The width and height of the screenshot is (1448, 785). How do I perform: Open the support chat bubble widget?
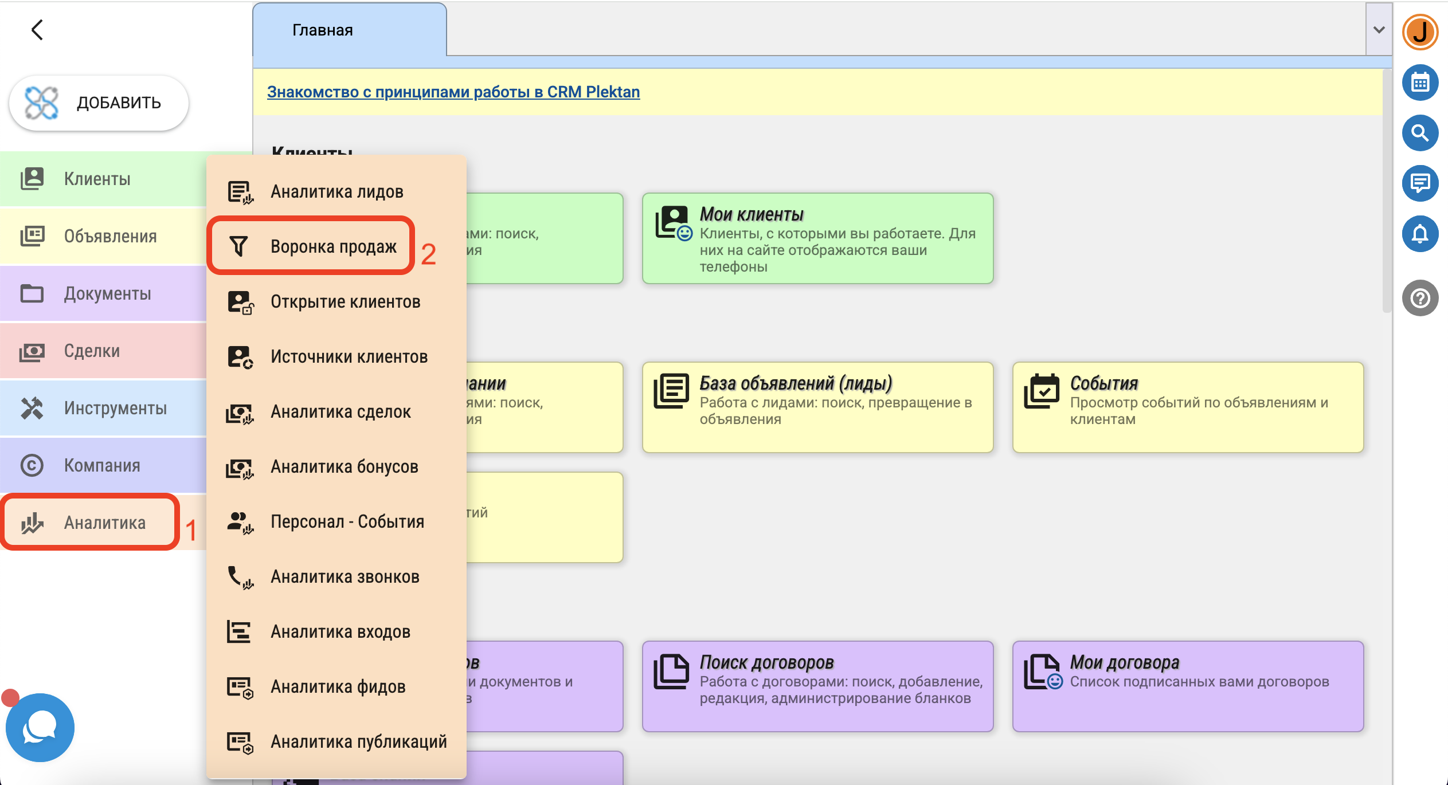tap(40, 727)
